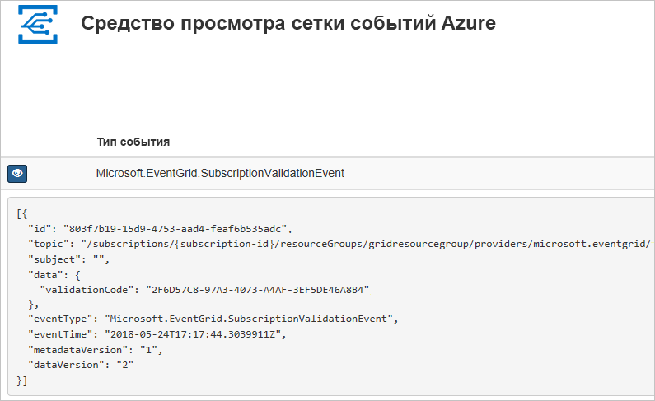Viewport: 655px width, 401px height.
Task: Click the "subject" line in JSON
Action: pyautogui.click(x=68, y=259)
